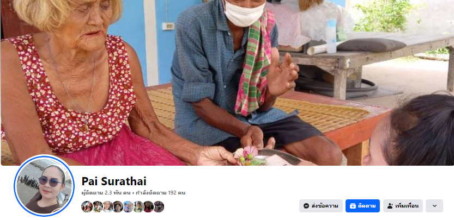
Task: Click the first friend avatar in the row
Action: click(87, 207)
